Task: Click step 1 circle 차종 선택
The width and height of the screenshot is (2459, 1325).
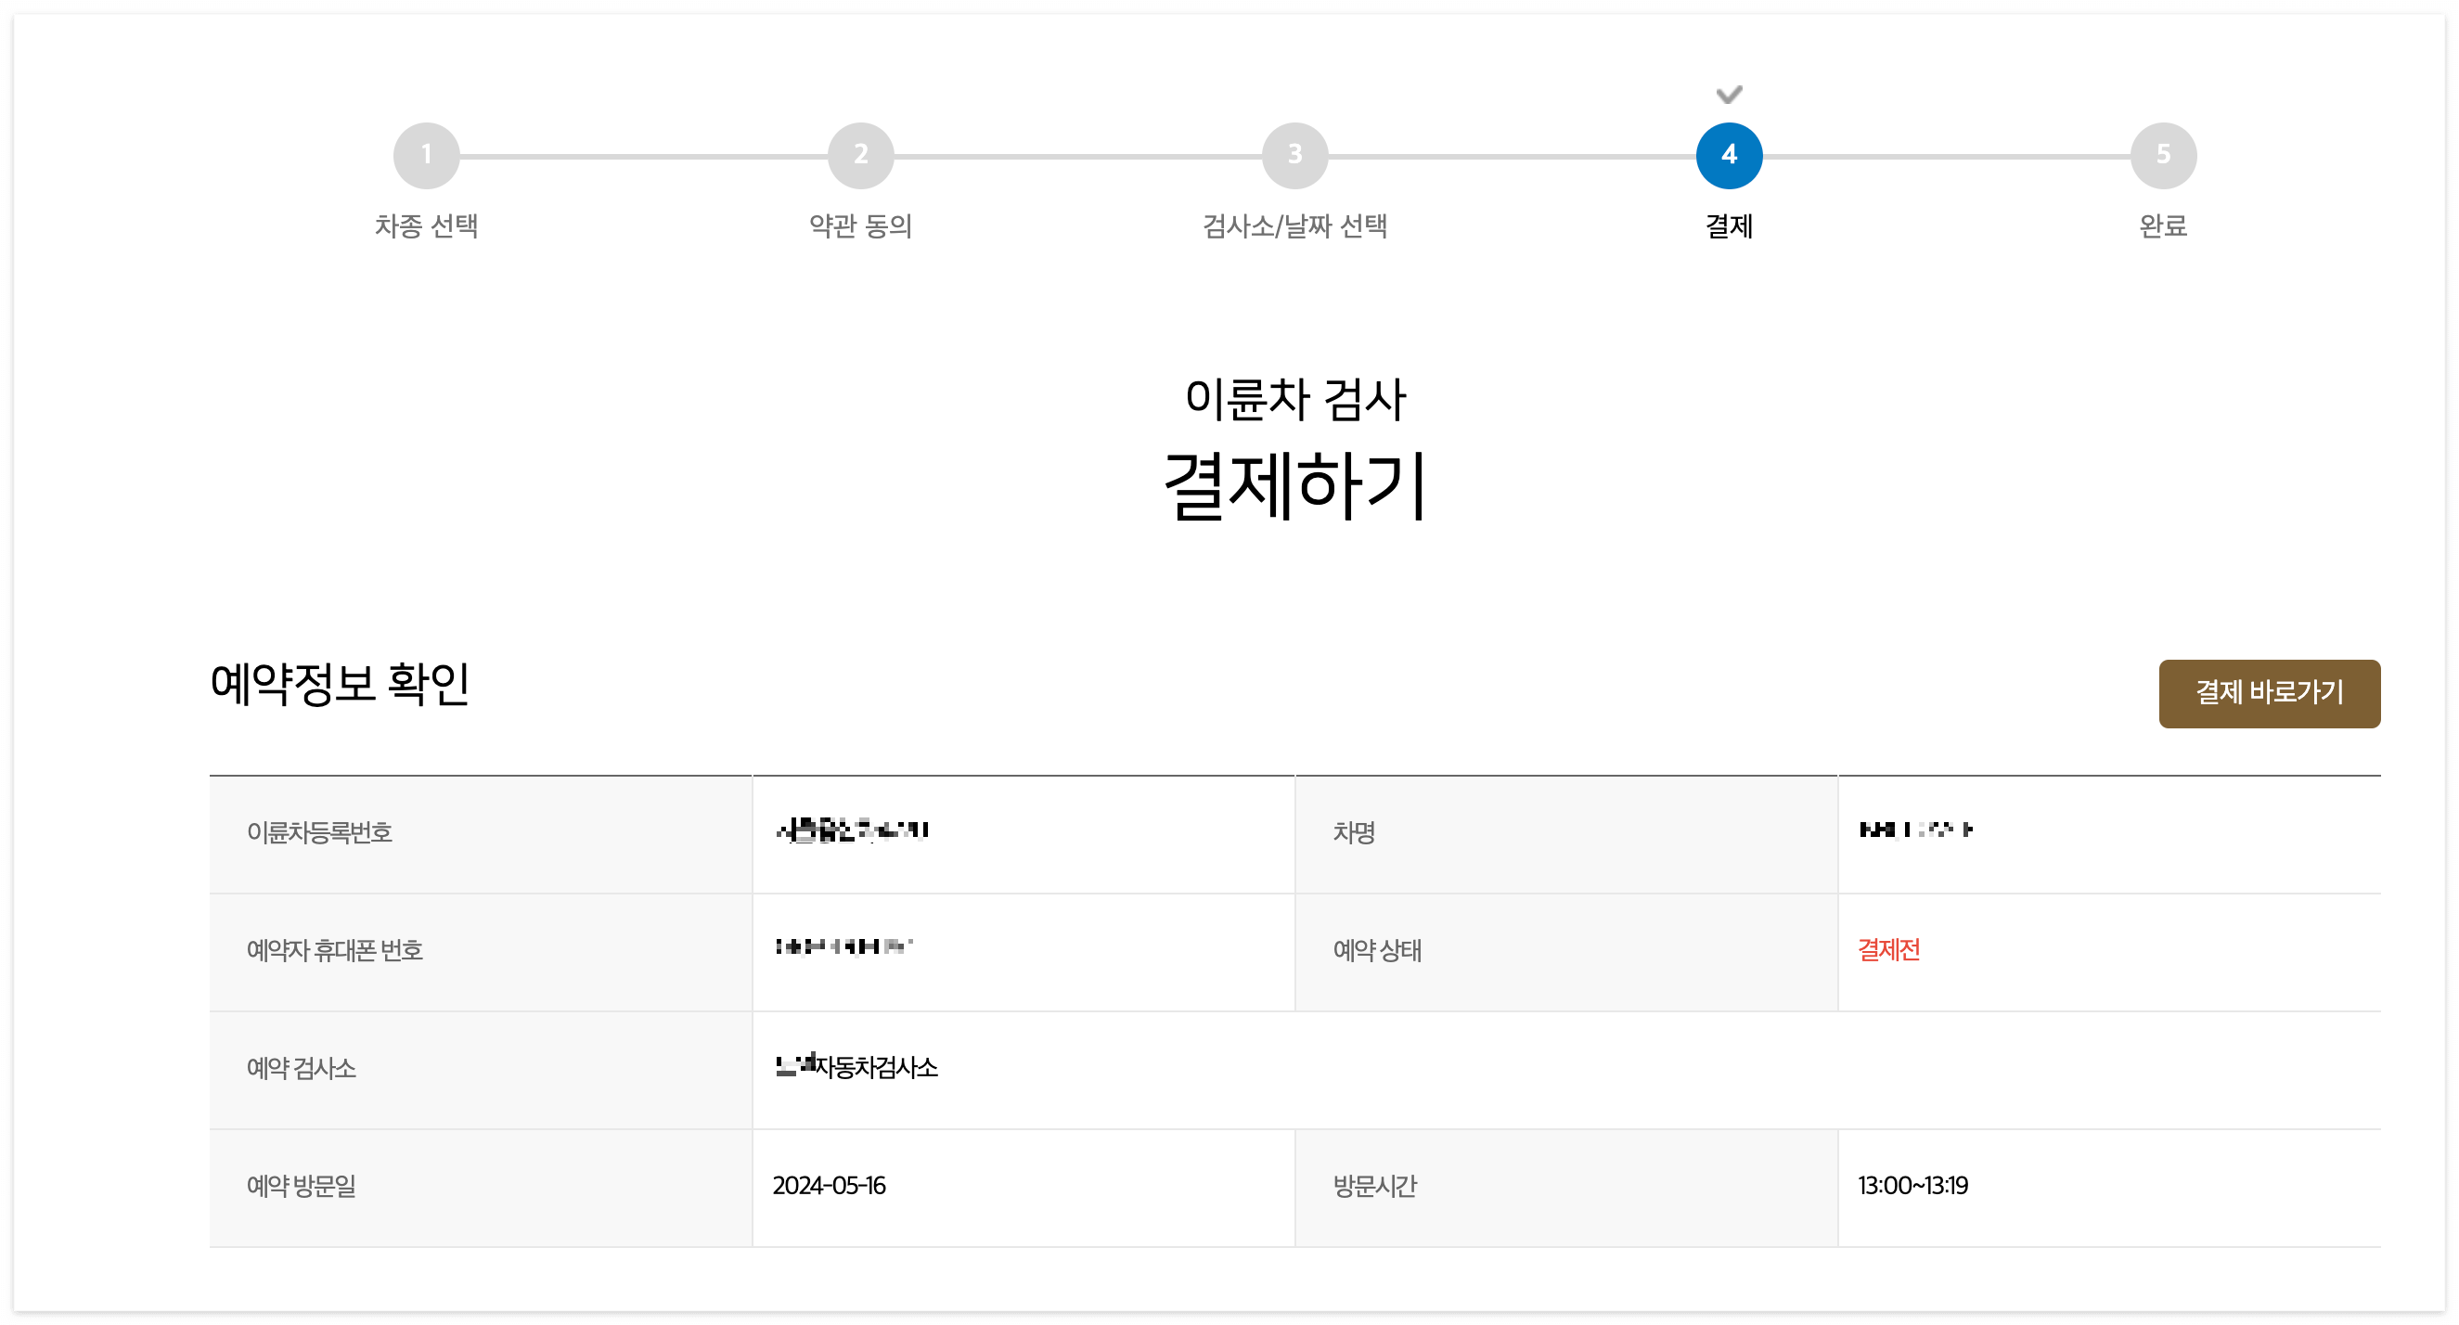Action: 426,155
